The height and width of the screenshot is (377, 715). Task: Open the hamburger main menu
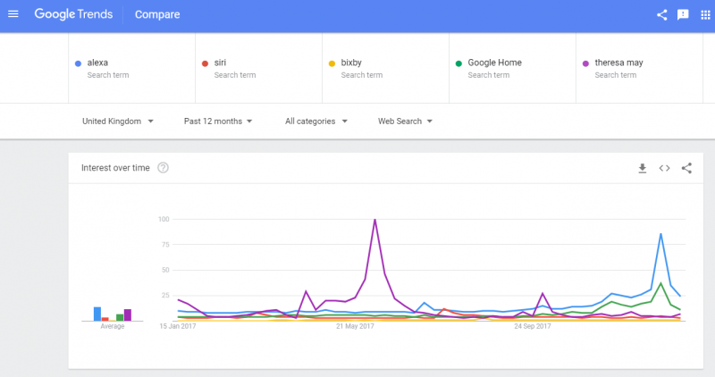coord(13,14)
